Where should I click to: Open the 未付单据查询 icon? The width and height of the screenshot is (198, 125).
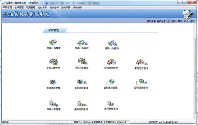tap(111, 103)
